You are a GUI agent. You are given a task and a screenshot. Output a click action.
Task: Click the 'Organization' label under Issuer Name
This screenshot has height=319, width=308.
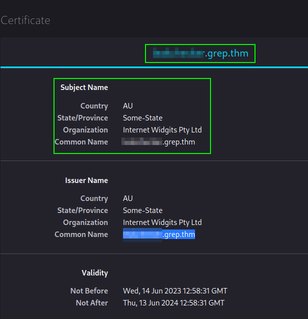click(85, 222)
